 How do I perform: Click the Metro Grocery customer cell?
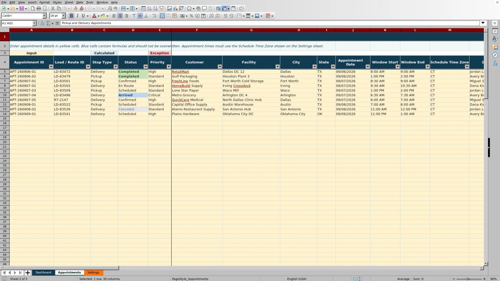point(197,95)
